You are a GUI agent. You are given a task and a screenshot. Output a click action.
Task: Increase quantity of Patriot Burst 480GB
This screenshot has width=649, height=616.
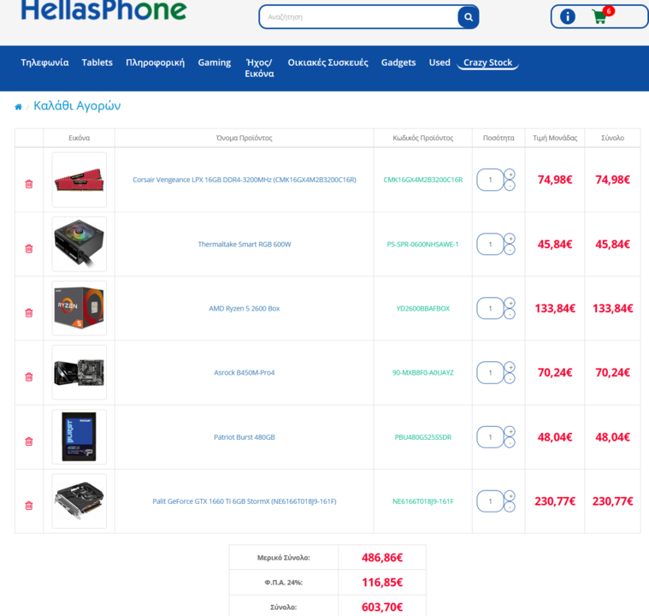coord(510,432)
